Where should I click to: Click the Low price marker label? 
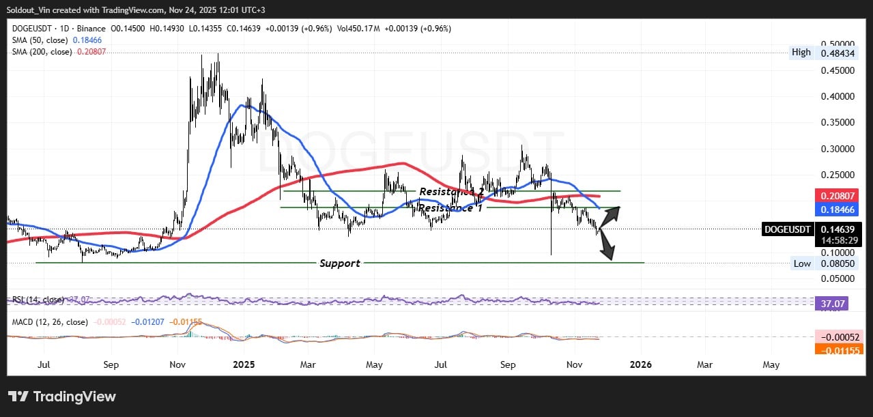(x=801, y=263)
